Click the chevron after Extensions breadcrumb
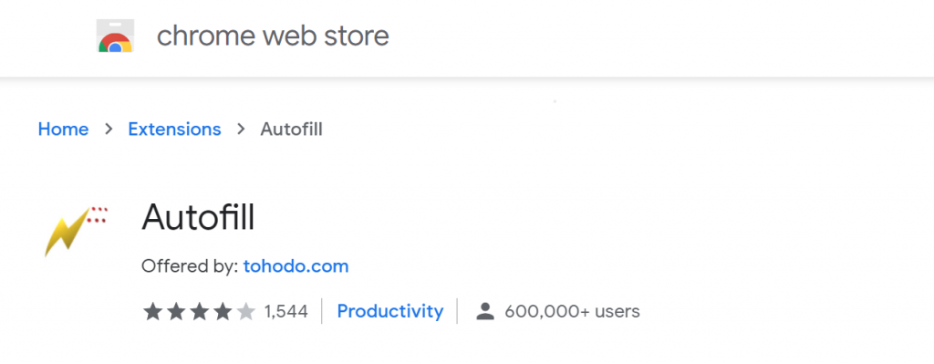Viewport: 934px width, 364px height. pyautogui.click(x=241, y=129)
